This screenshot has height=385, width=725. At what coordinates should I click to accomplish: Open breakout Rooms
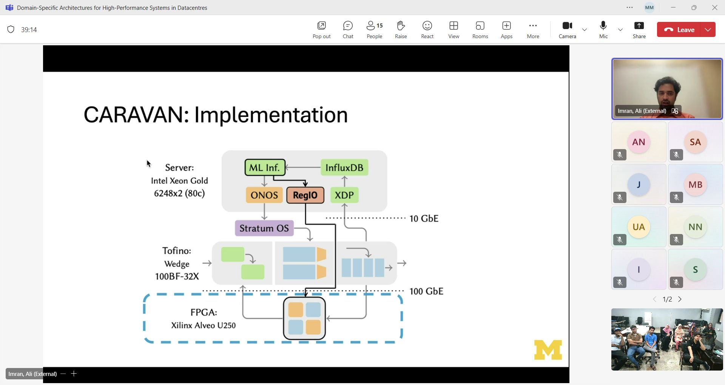point(480,30)
